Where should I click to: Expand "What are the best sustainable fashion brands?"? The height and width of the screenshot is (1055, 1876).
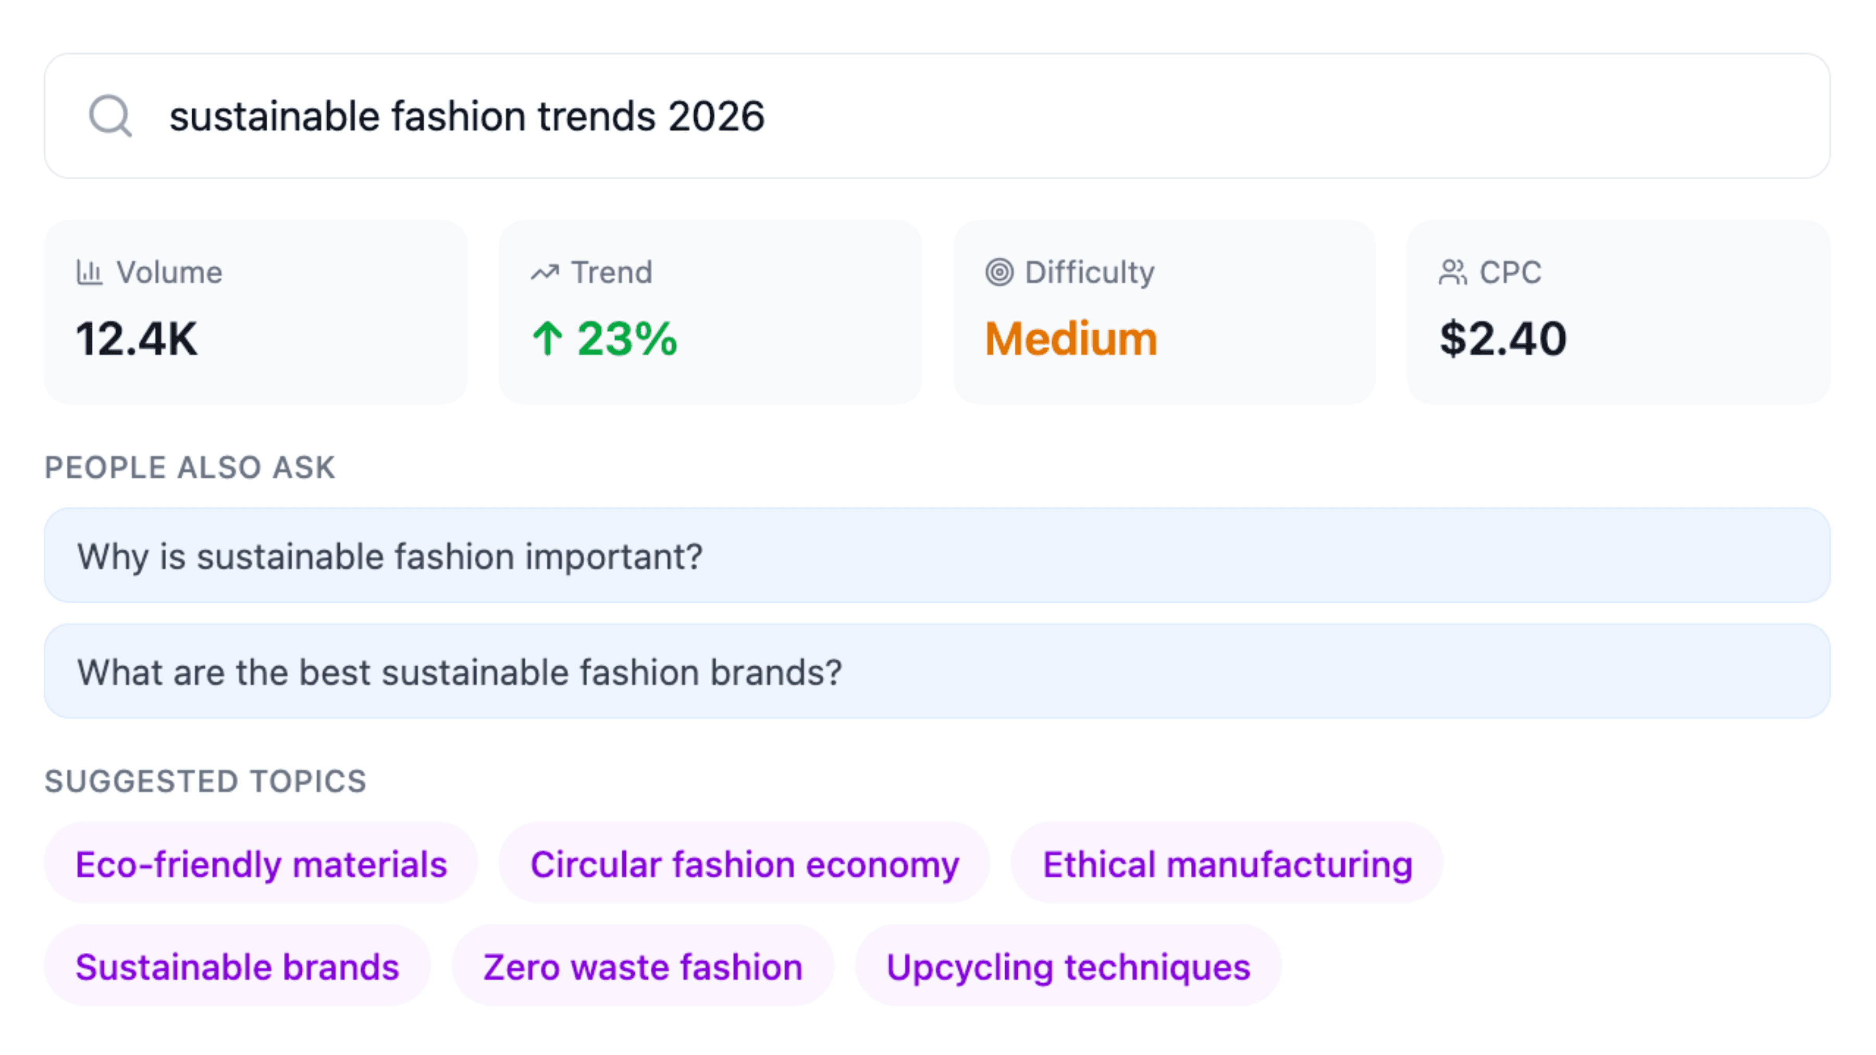[x=936, y=672]
